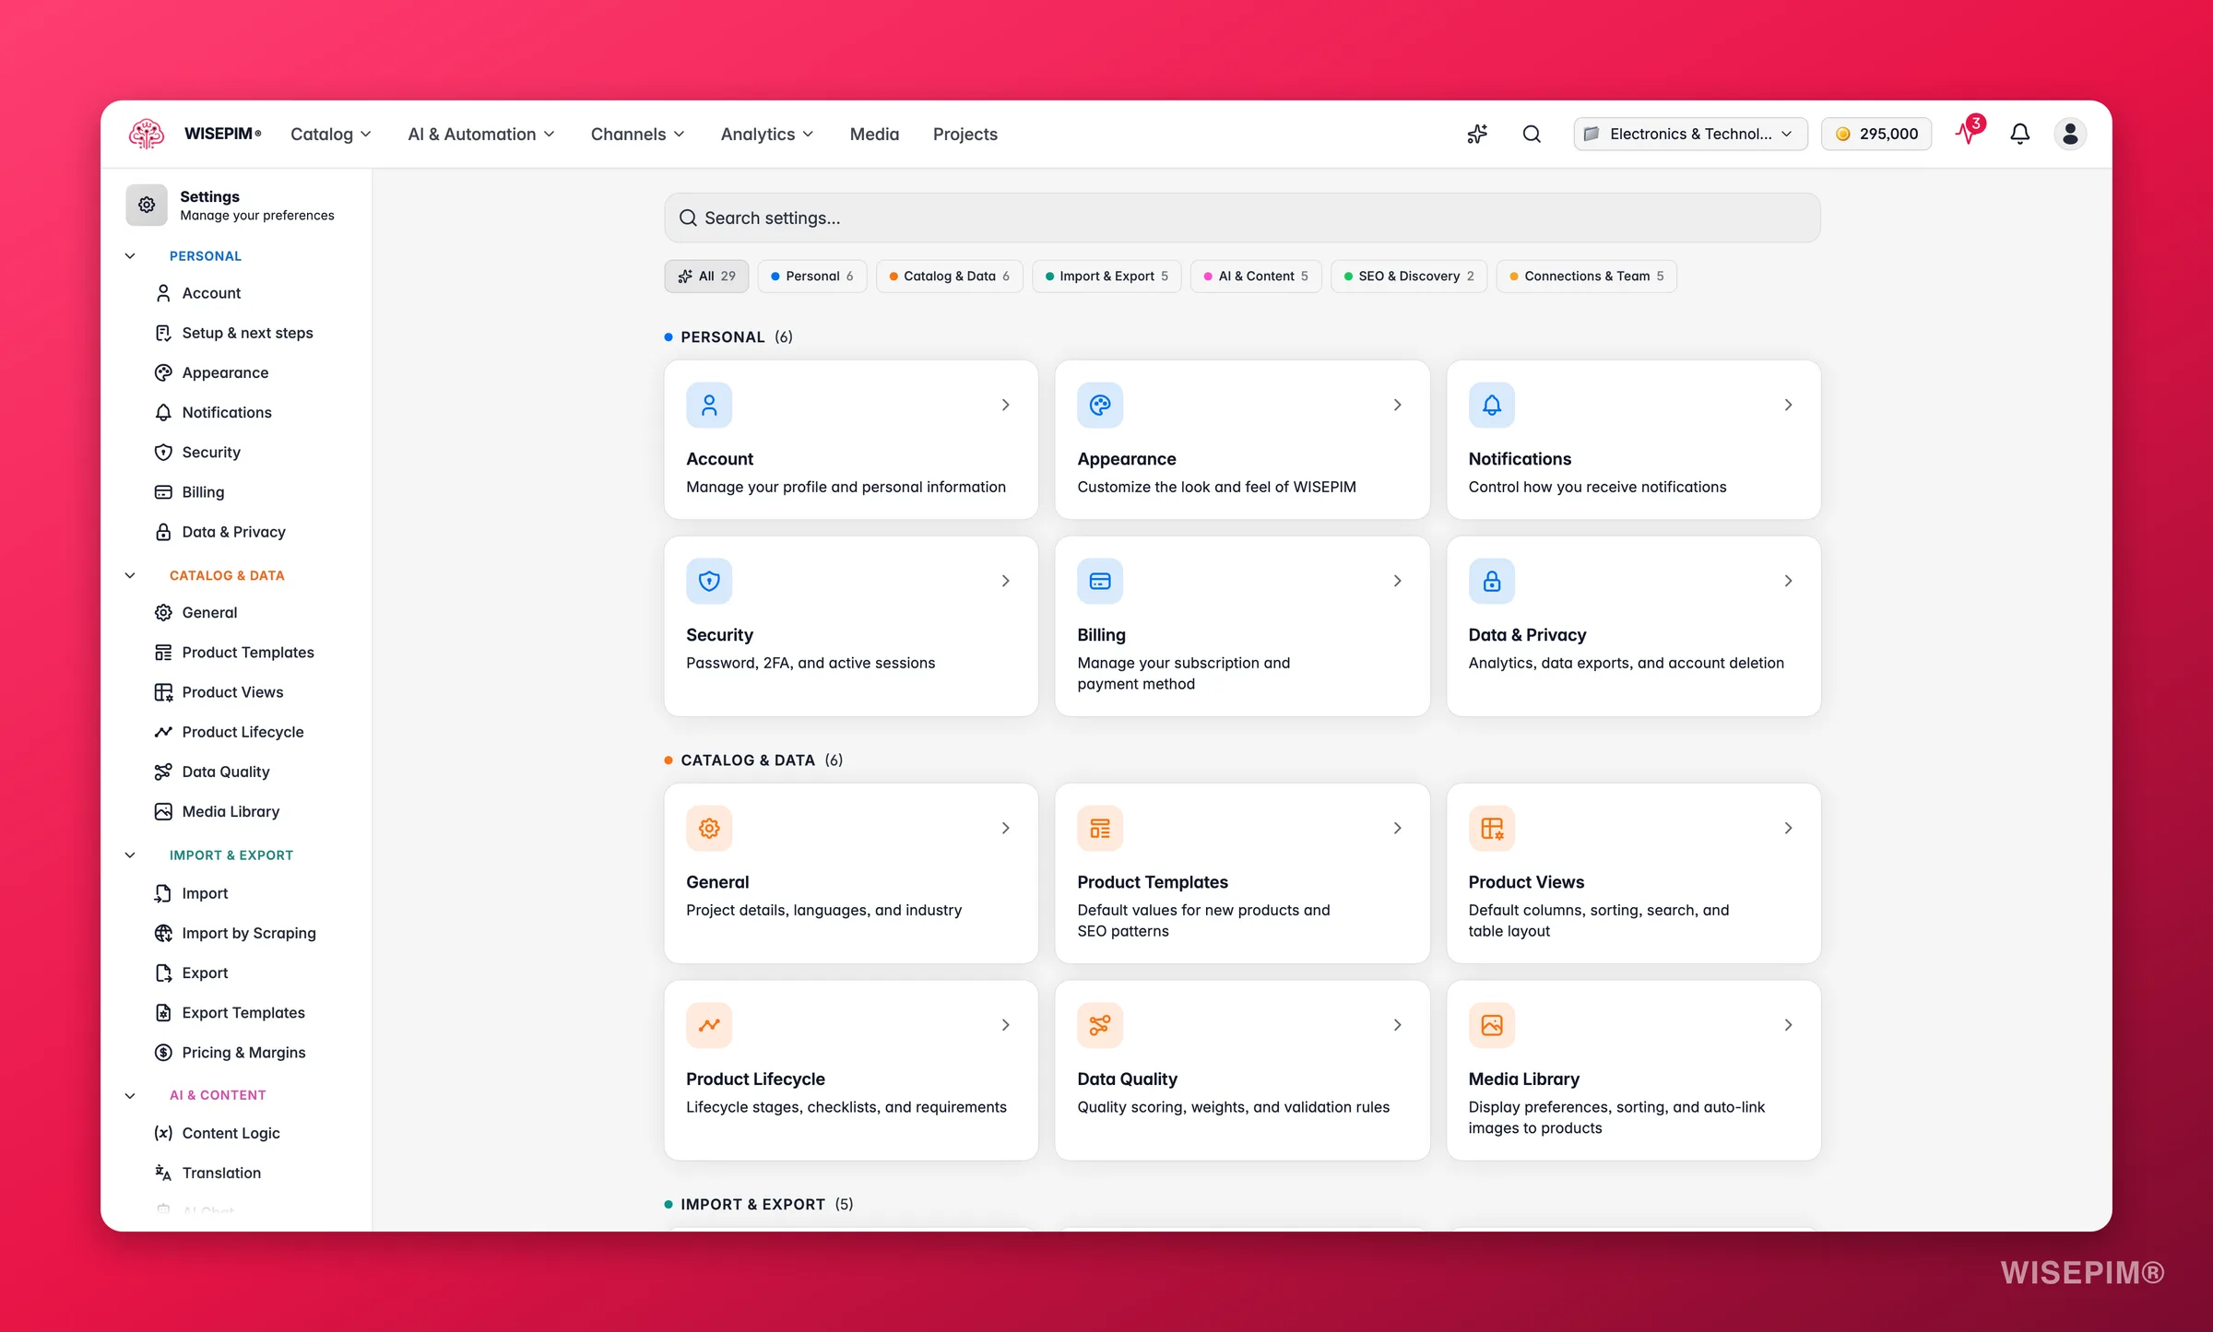Open the AI & Automation dropdown menu
Image resolution: width=2213 pixels, height=1332 pixels.
[481, 134]
